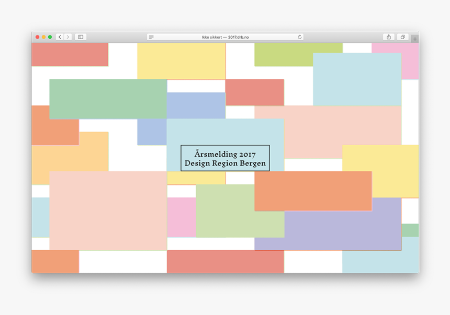450x315 pixels.
Task: Show all open tabs overview
Action: coord(403,37)
